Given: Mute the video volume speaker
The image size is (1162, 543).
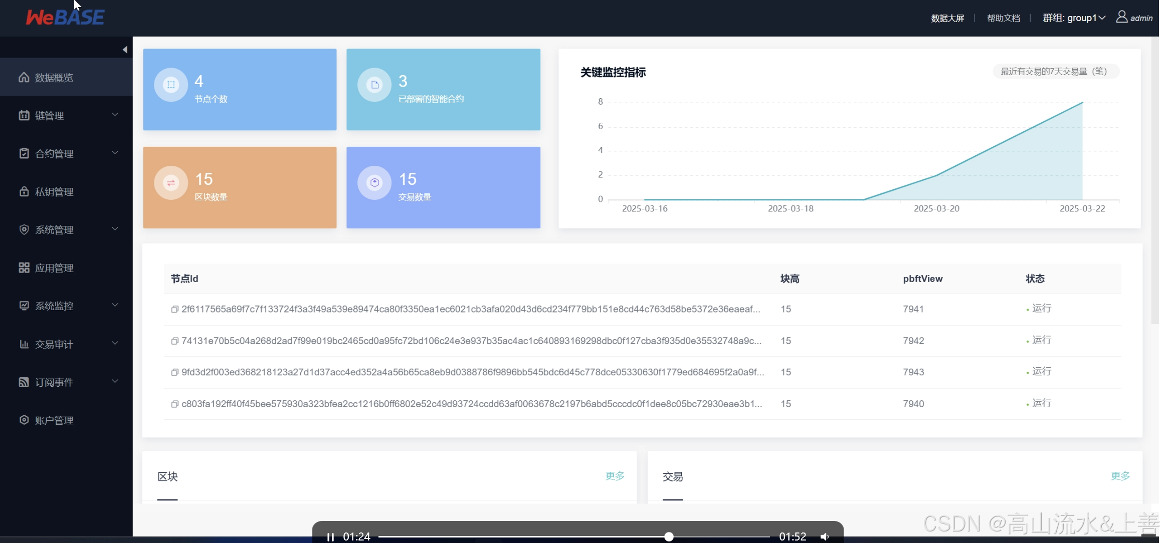Looking at the screenshot, I should 825,536.
